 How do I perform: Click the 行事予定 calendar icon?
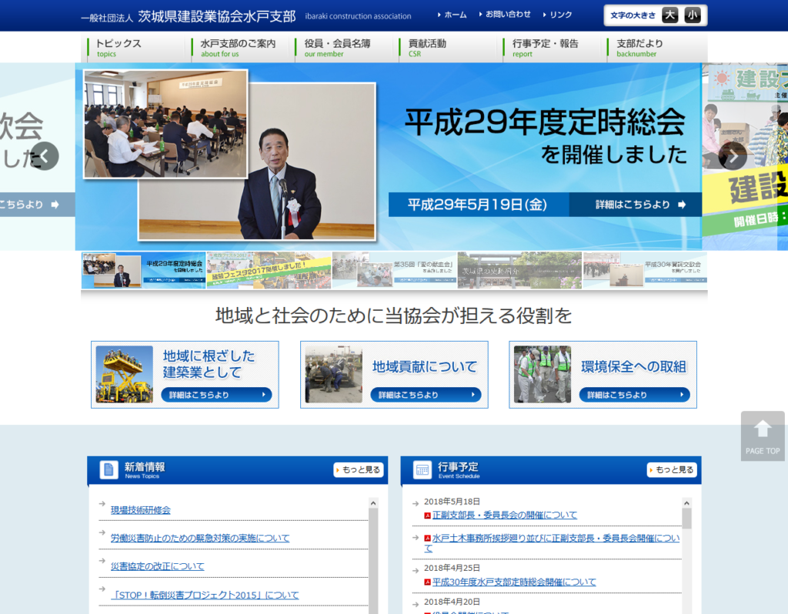click(x=422, y=469)
